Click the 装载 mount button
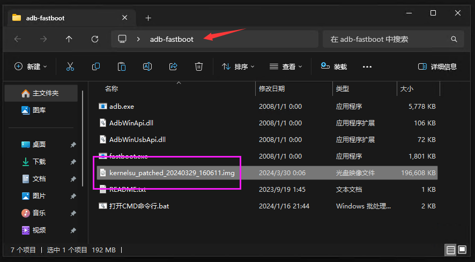The image size is (475, 262). tap(334, 66)
